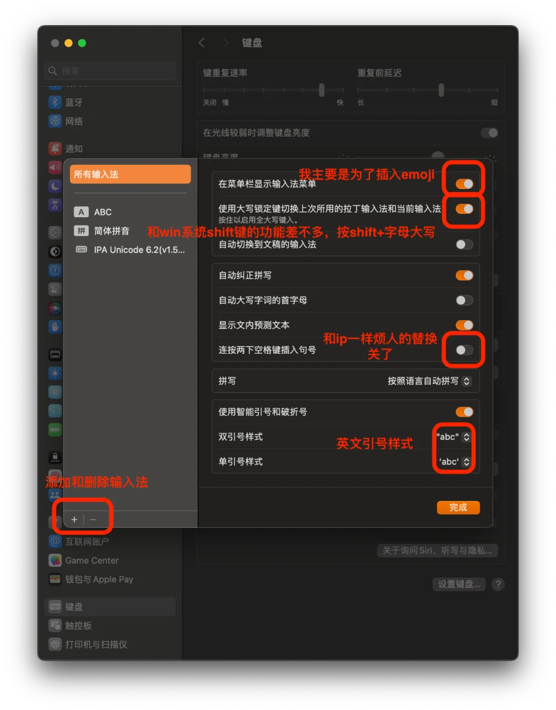Open 蓝牙 Bluetooth settings in sidebar
This screenshot has width=556, height=710.
65,102
